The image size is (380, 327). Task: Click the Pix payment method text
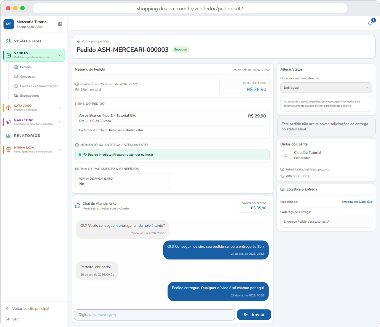pyautogui.click(x=81, y=184)
